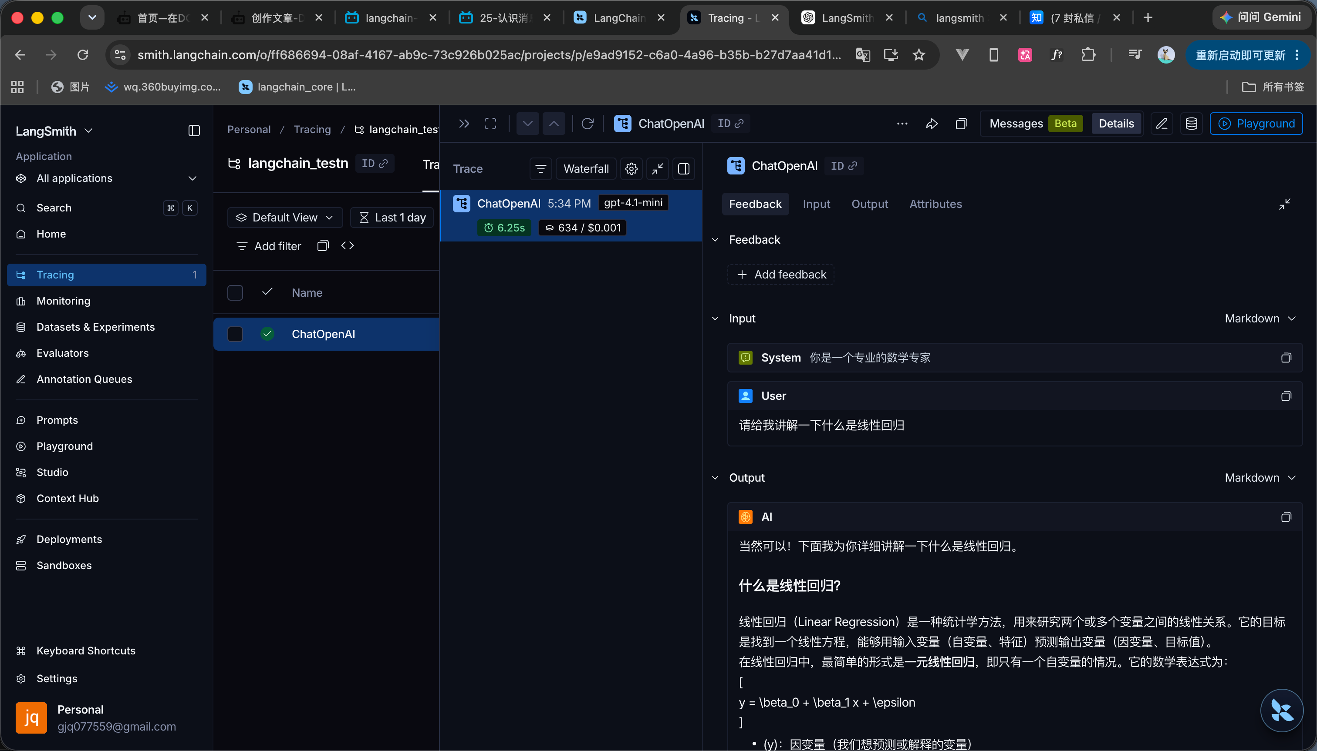This screenshot has height=751, width=1317.
Task: Go to Evaluators page
Action: click(x=107, y=353)
